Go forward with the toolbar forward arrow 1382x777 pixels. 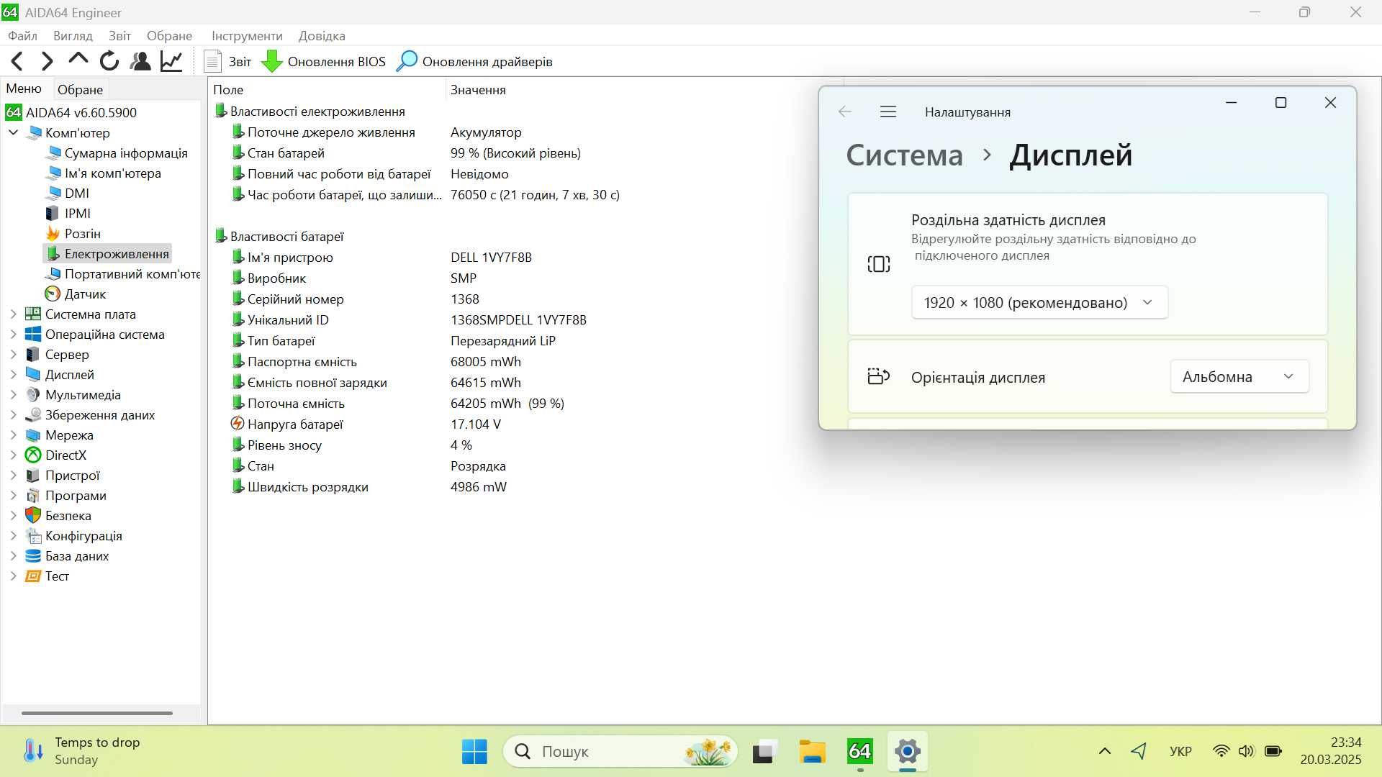tap(48, 62)
